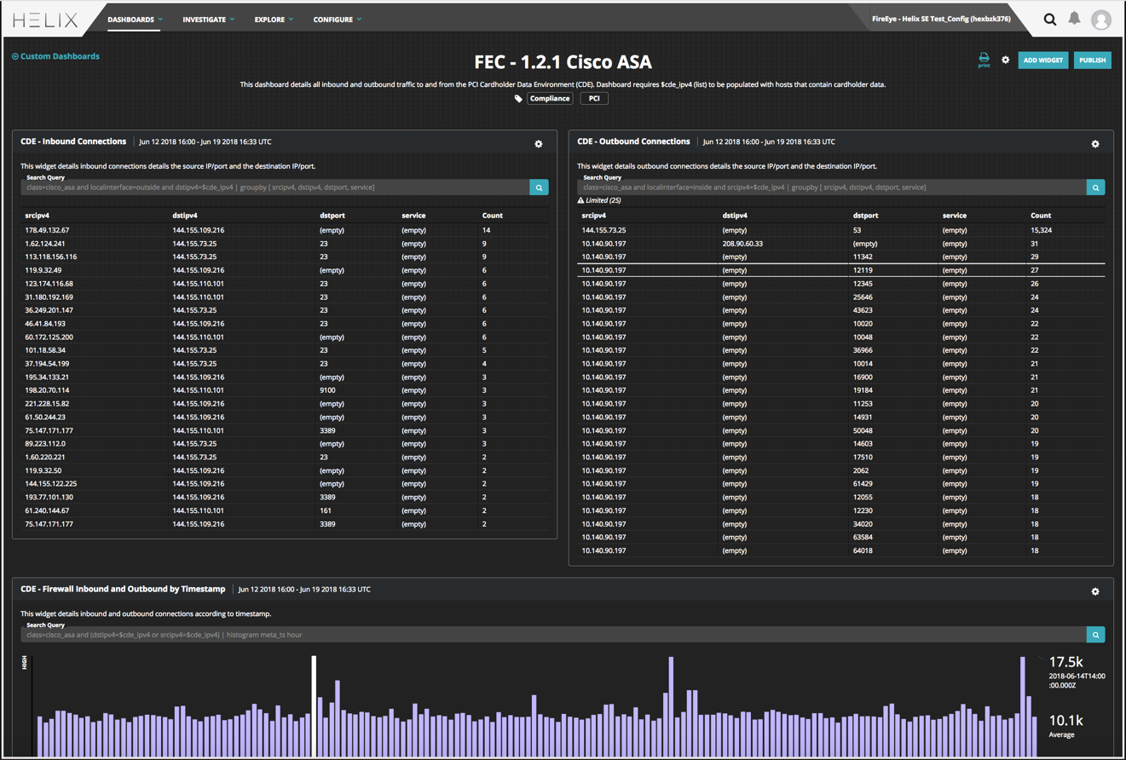Click the Limited (25) warning icon
This screenshot has height=760, width=1126.
coord(580,200)
